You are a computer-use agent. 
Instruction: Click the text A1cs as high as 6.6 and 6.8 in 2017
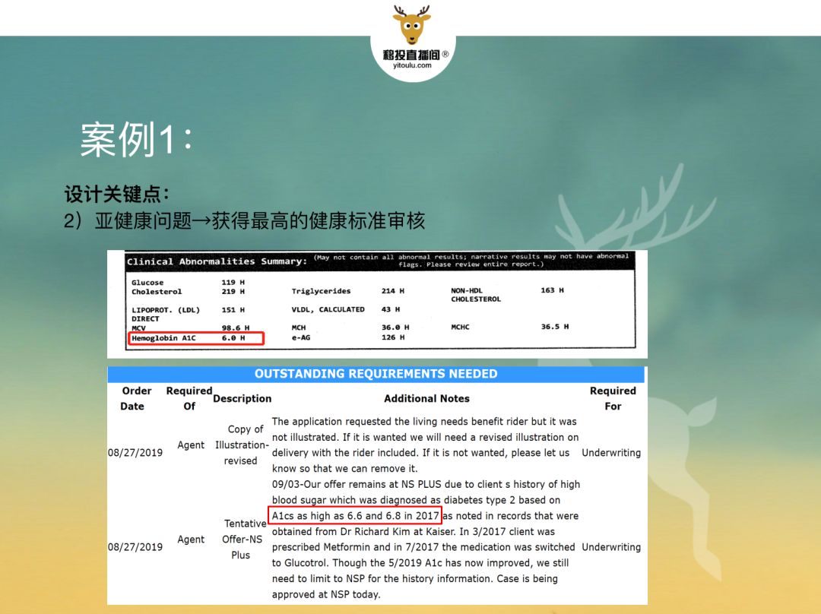coord(355,515)
